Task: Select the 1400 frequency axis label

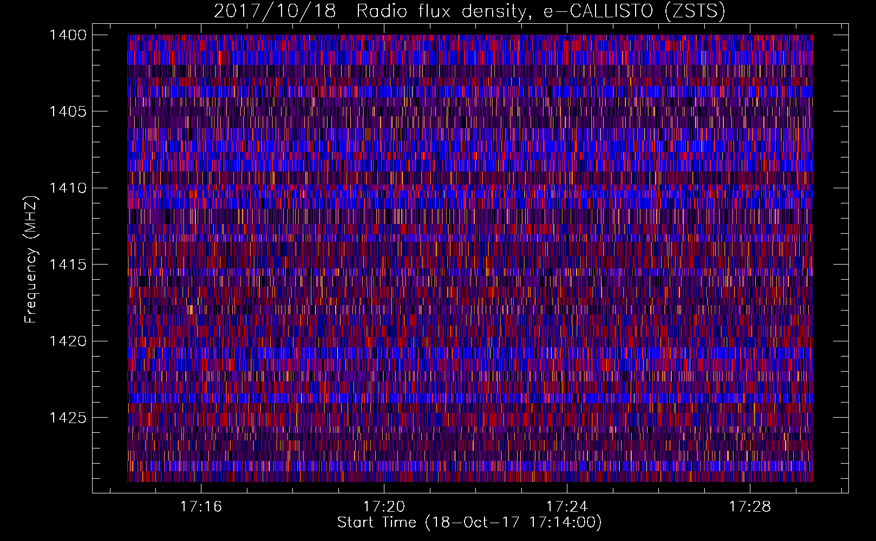Action: (68, 35)
